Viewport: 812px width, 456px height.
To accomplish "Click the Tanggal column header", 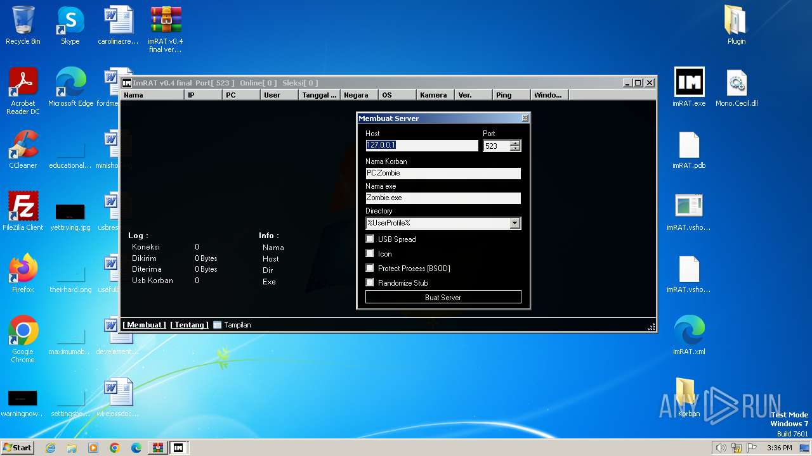I will 319,95.
